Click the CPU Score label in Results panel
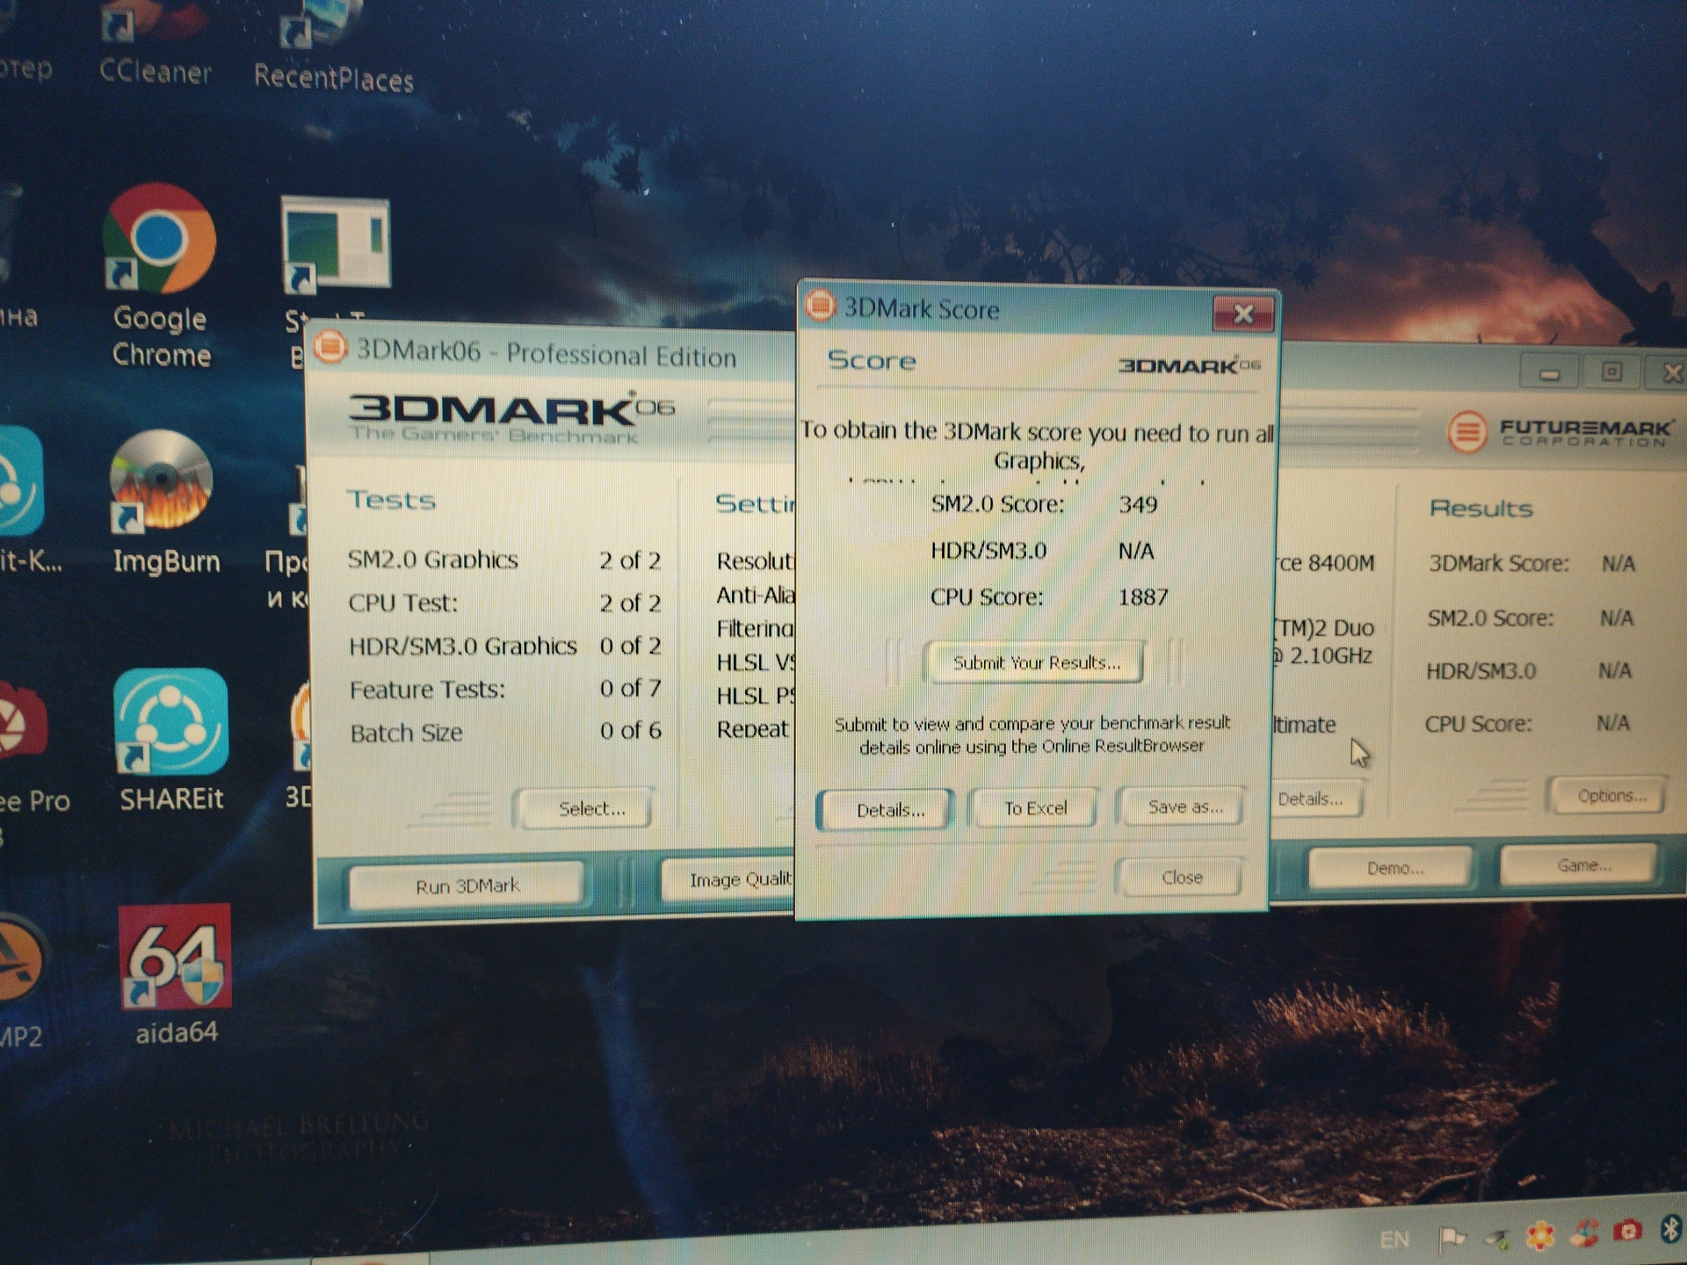The width and height of the screenshot is (1687, 1265). (x=1477, y=724)
